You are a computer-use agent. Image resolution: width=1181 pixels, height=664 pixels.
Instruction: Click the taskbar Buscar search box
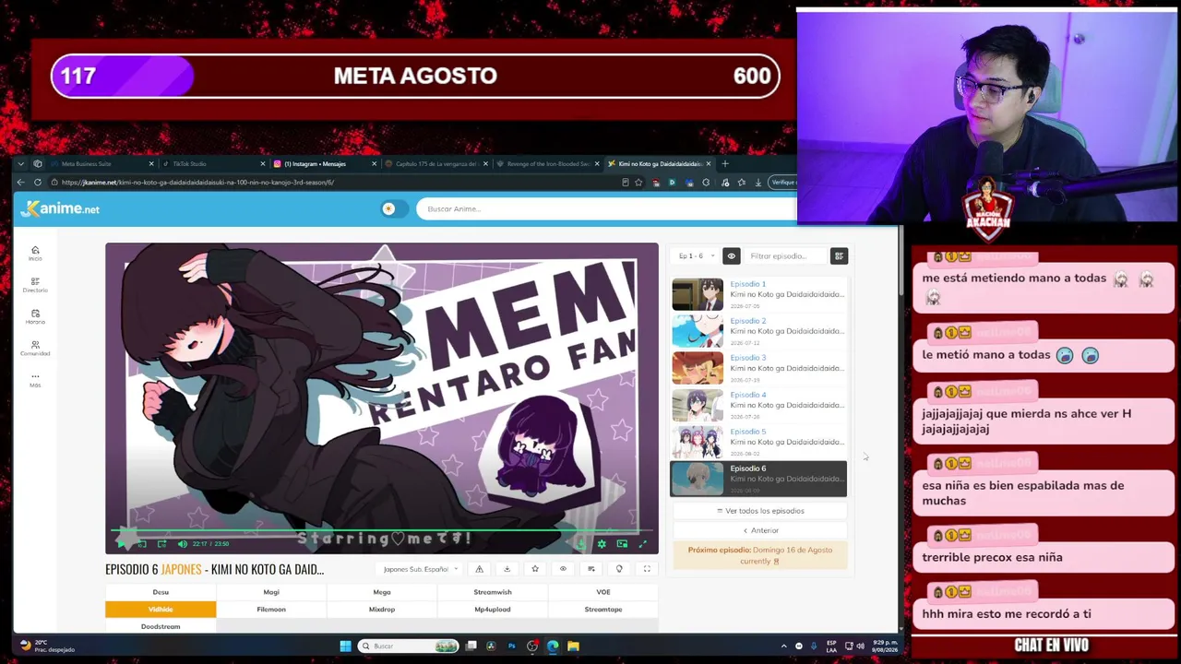tap(407, 646)
